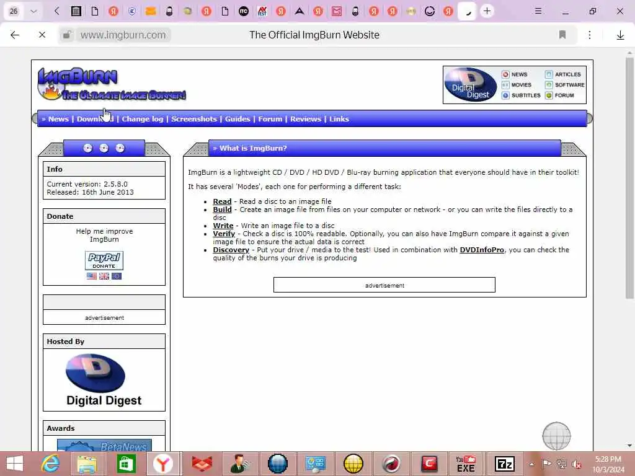Open the Links page

tap(339, 119)
